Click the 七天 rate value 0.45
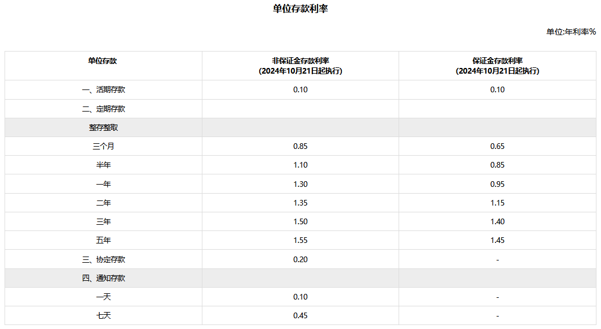Screen dimensions: 601x329 click(300, 315)
